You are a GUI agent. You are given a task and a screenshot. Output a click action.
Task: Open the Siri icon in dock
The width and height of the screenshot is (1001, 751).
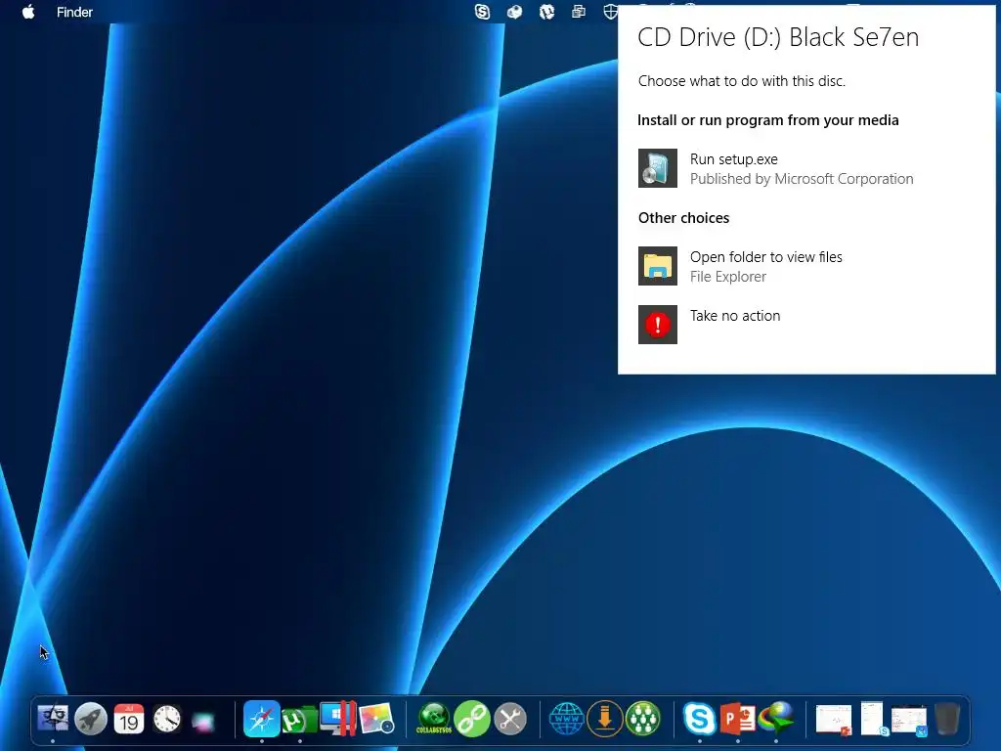[203, 721]
